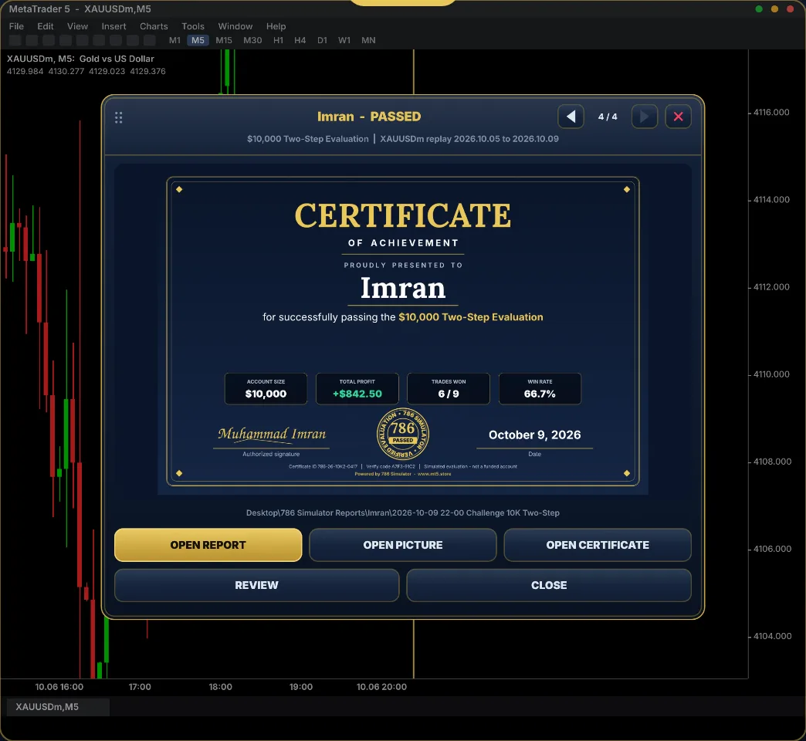
Task: Switch to the W1 timeframe
Action: tap(344, 40)
